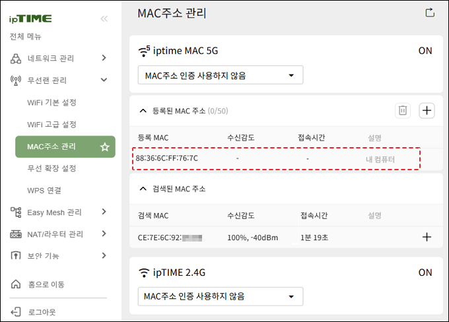Screen dimensions: 449x322
Task: Click the ipTIME 2.4G WiFi icon
Action: coord(144,273)
